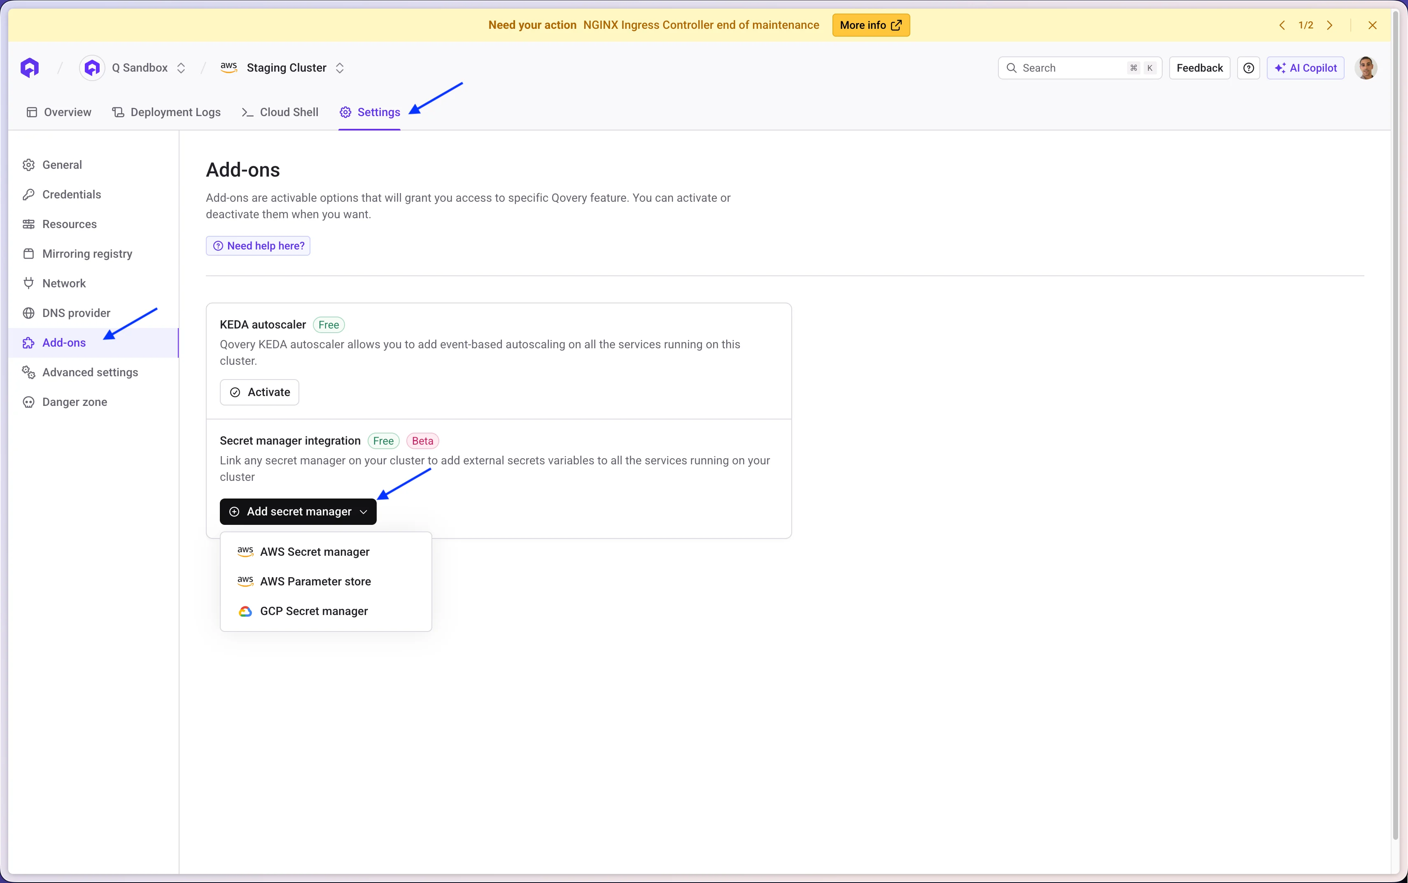Click the Credentials key icon
This screenshot has width=1408, height=883.
[29, 194]
